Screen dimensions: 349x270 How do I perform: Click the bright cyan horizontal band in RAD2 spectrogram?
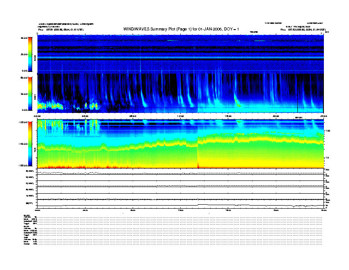180,58
